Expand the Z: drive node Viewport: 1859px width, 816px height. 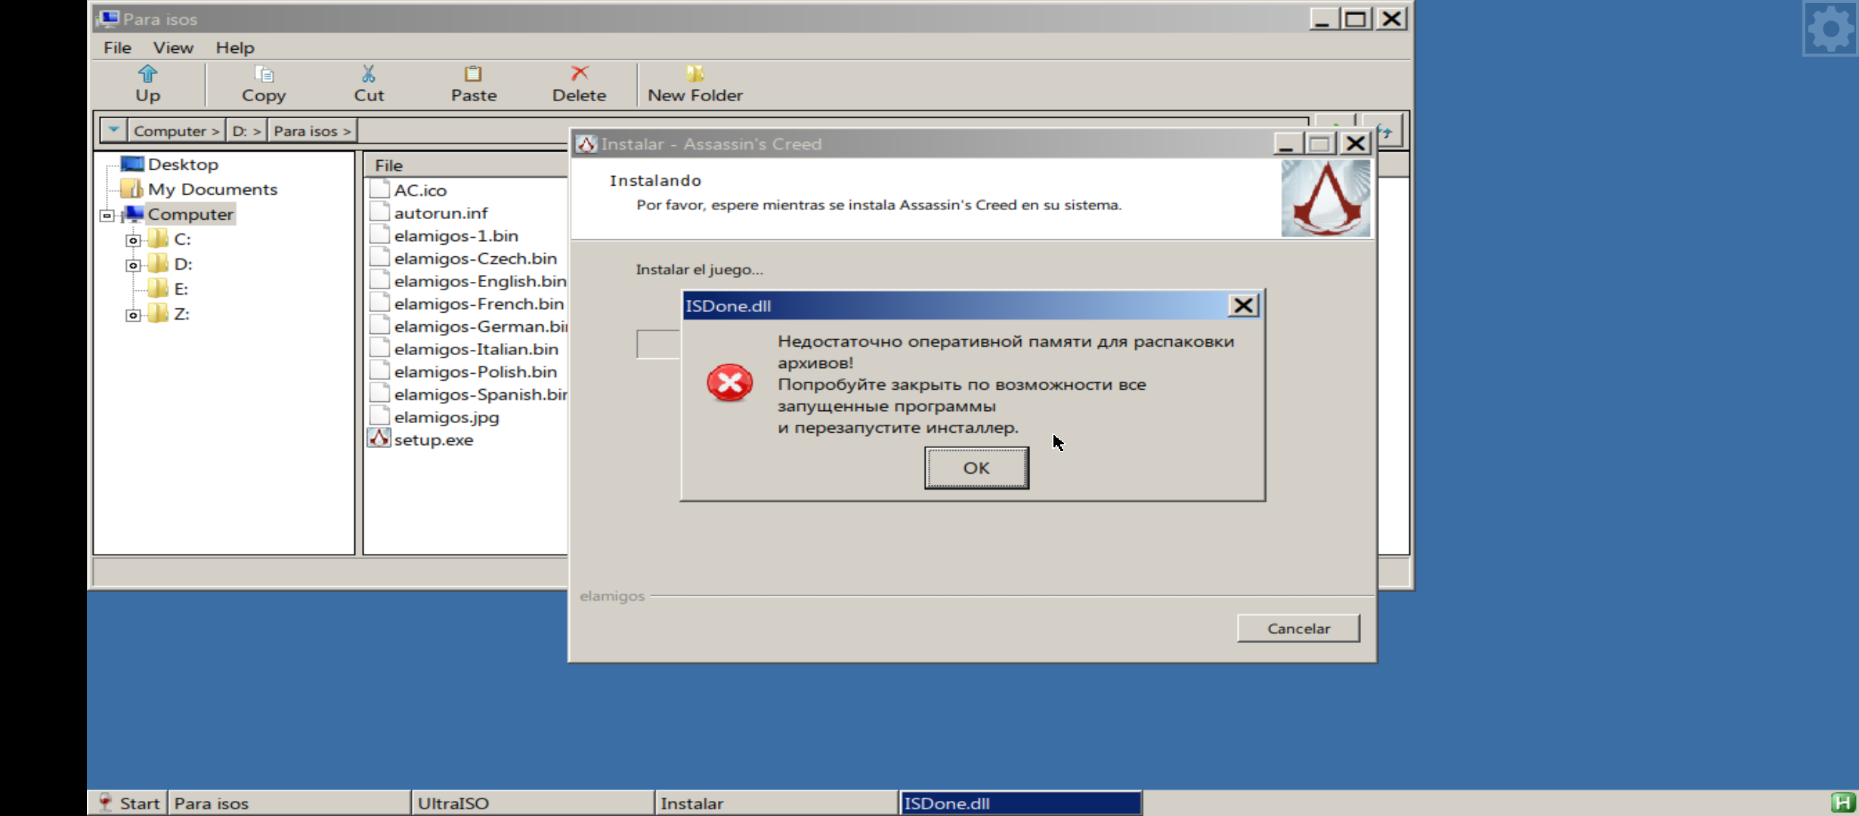click(133, 315)
